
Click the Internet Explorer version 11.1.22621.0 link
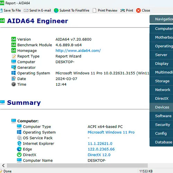point(100,144)
